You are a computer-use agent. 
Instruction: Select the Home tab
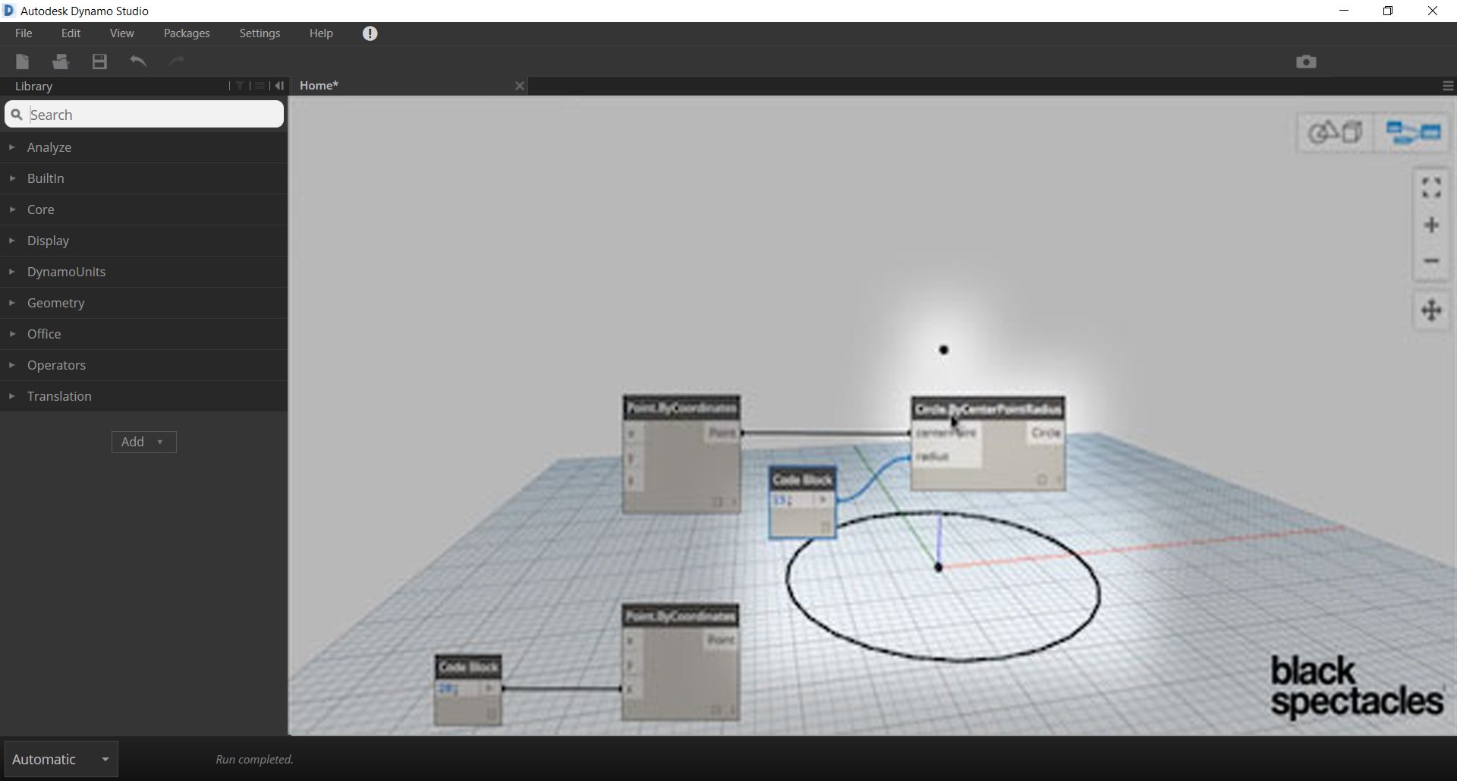coord(319,86)
